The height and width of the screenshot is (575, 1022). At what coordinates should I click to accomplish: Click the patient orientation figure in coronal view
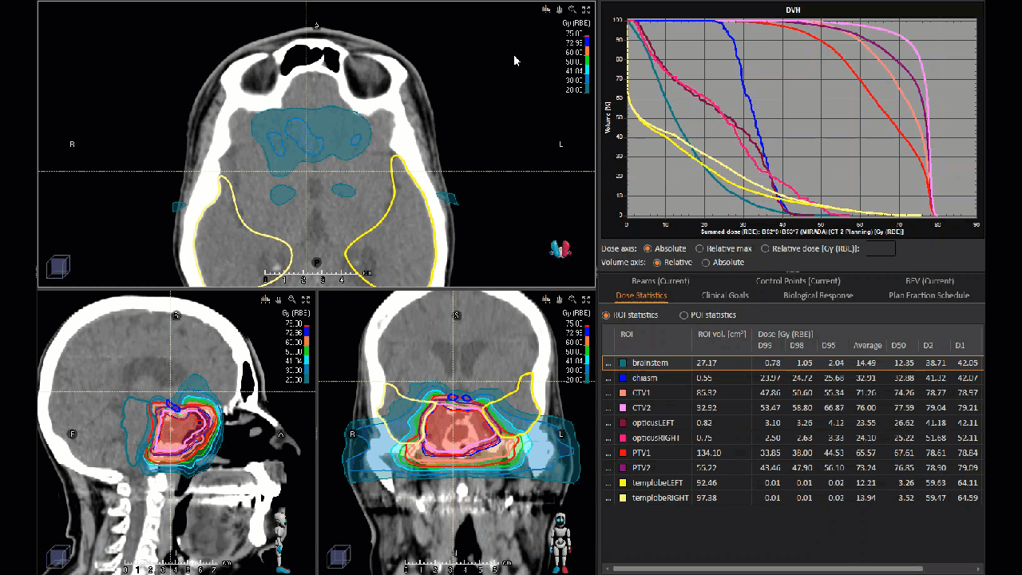(x=561, y=542)
